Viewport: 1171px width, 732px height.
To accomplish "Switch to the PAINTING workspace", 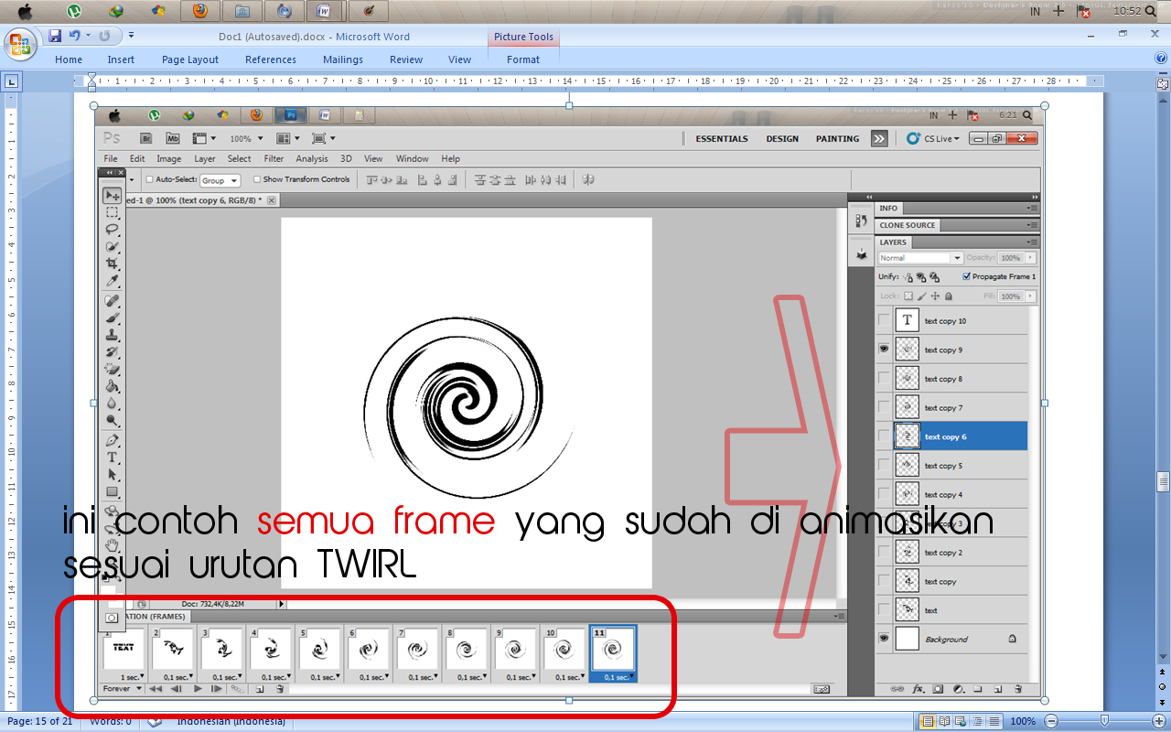I will [x=836, y=138].
